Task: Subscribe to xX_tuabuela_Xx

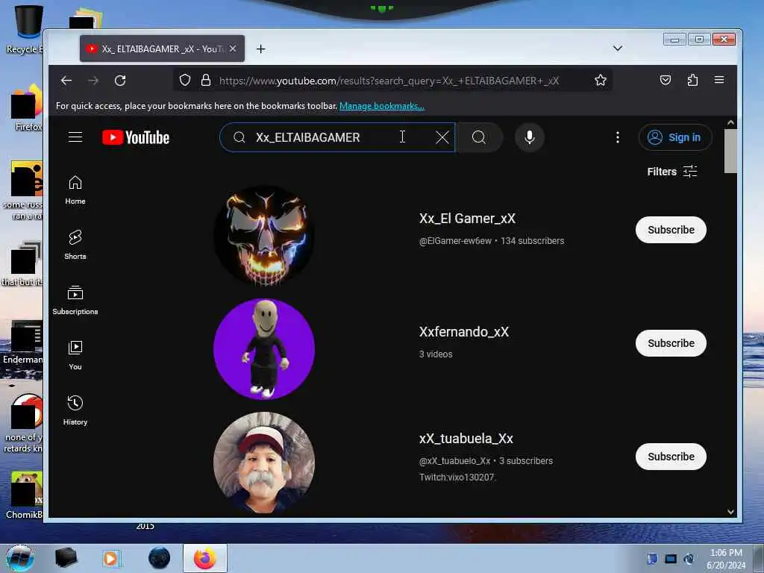Action: 671,457
